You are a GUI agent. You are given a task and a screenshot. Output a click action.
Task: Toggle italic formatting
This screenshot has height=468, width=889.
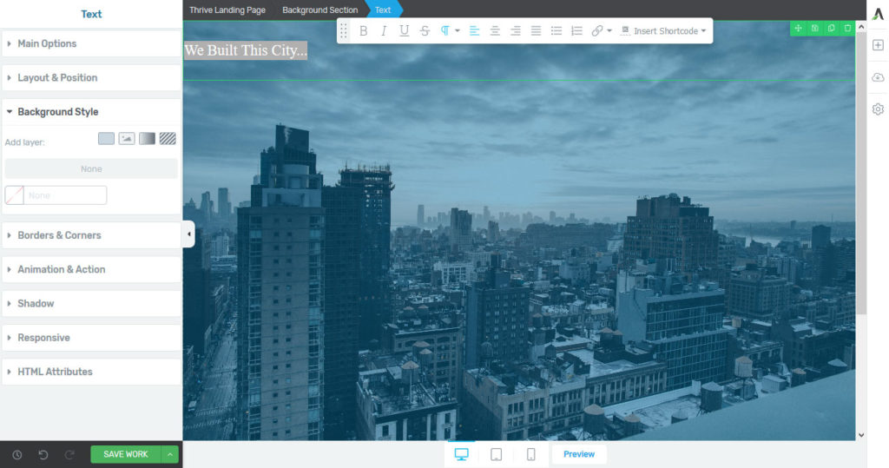[384, 31]
